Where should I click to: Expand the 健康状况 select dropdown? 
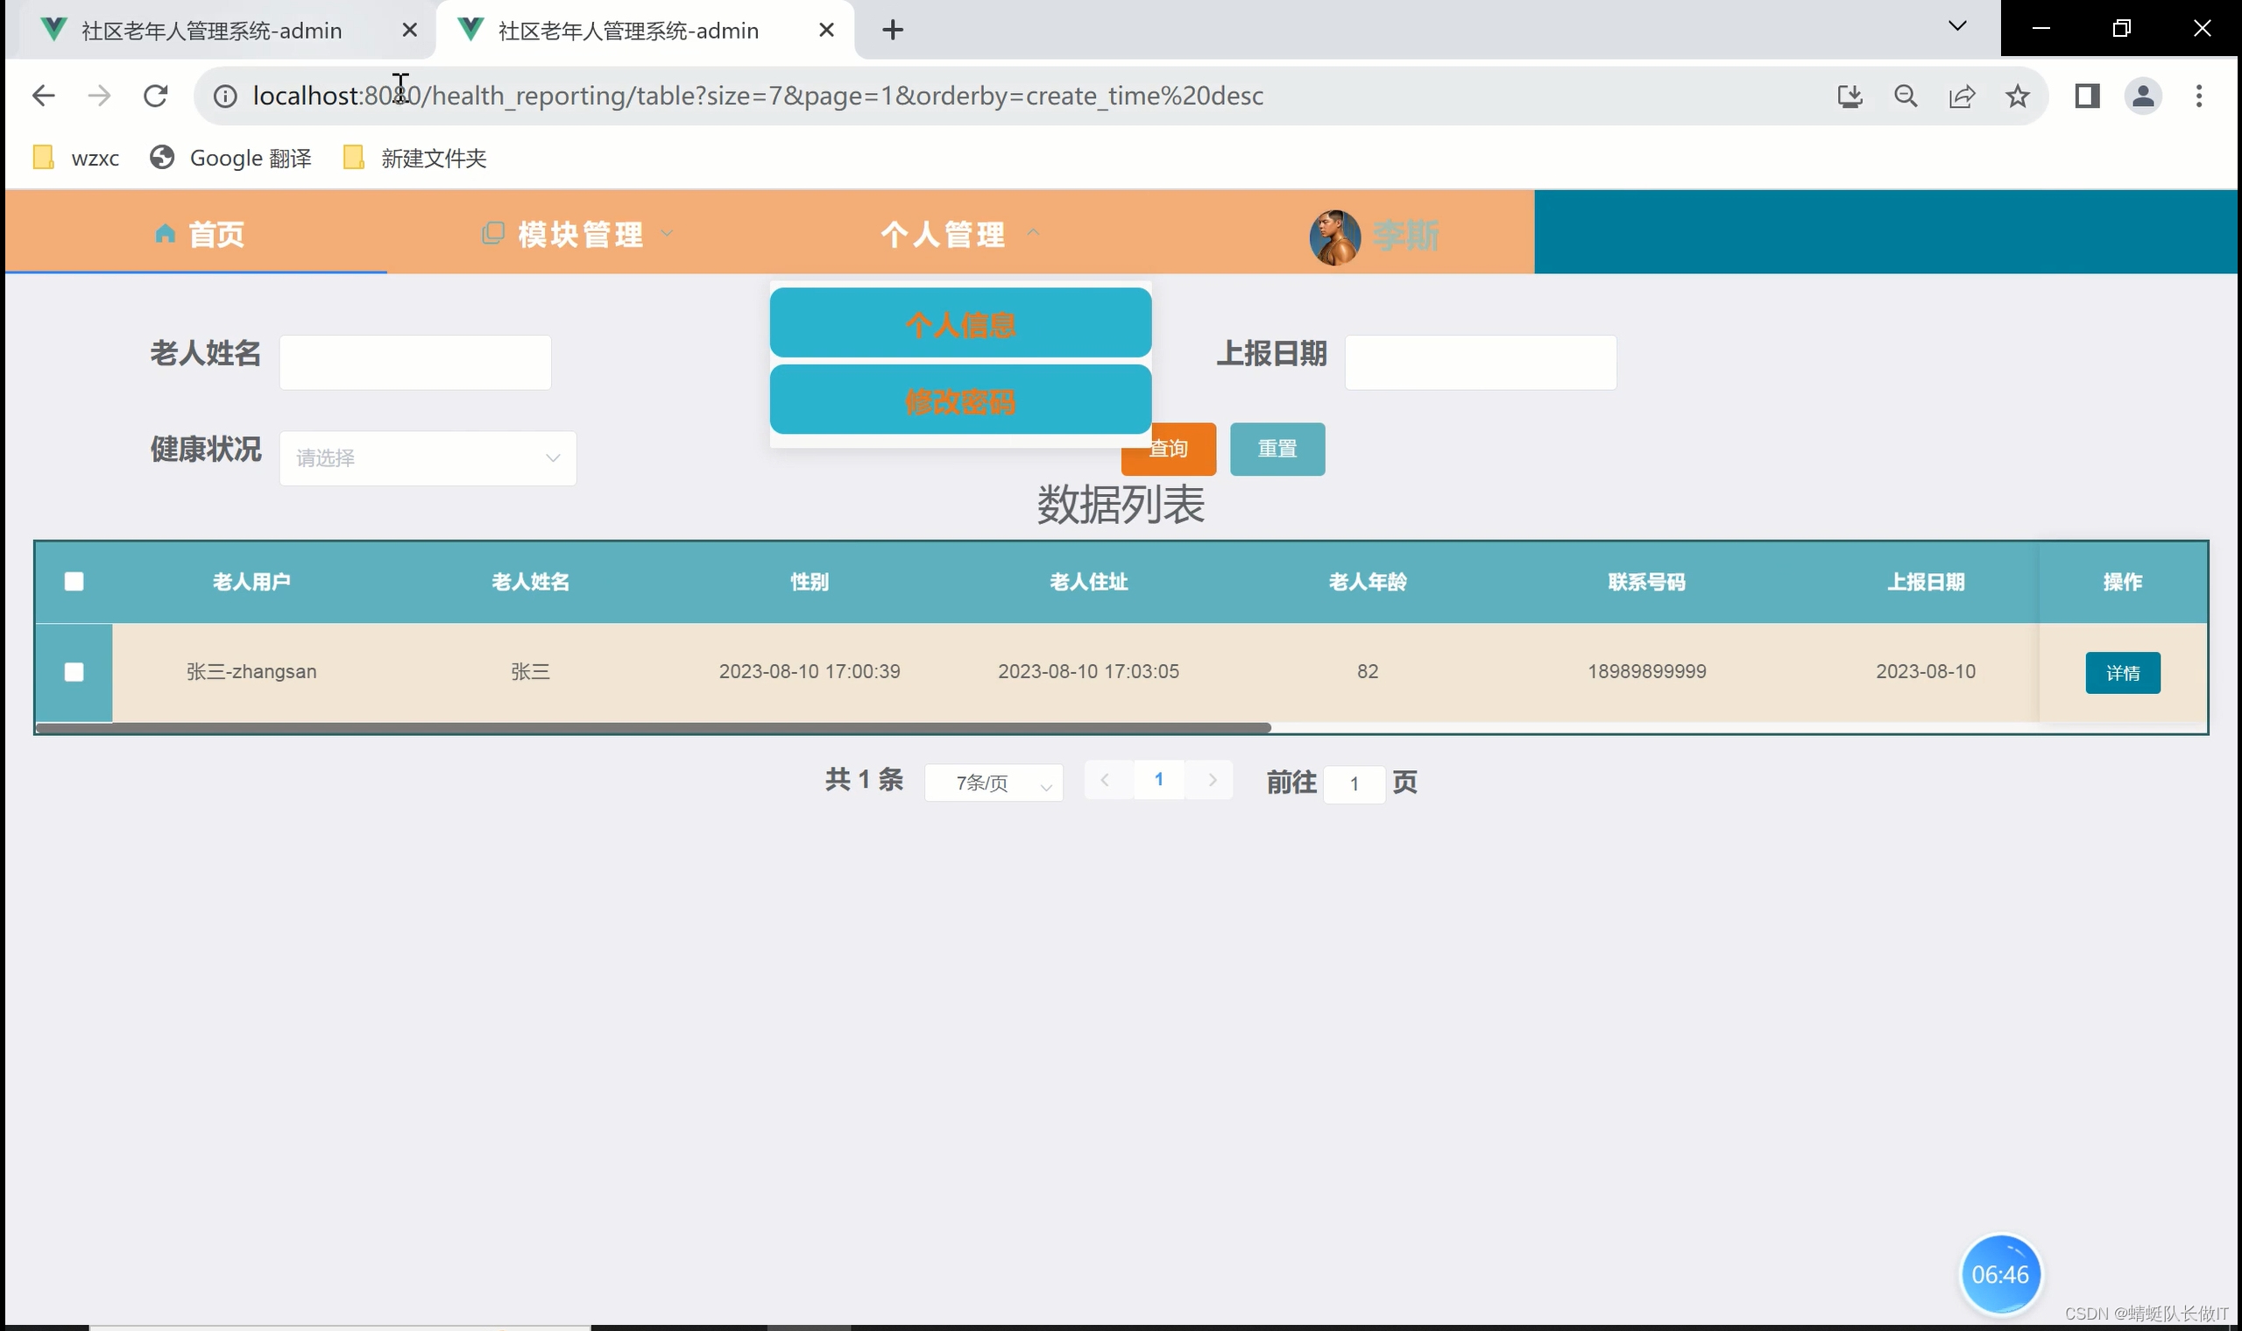(428, 458)
